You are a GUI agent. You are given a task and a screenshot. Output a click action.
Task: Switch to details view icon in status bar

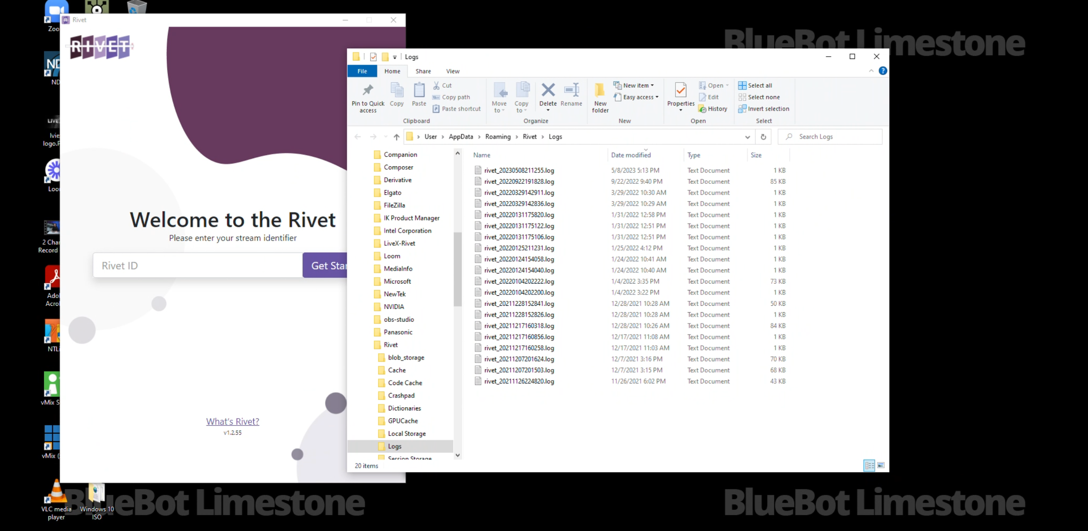coord(869,466)
